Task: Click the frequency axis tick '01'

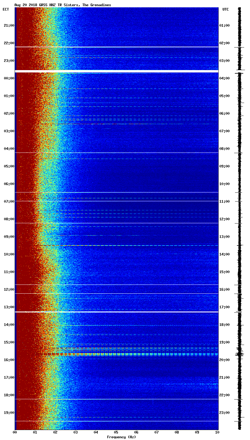Action: point(35,432)
